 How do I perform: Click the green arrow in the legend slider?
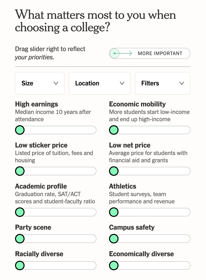tap(124, 53)
